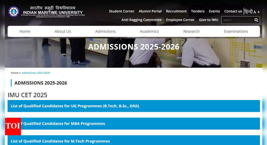Select About Us in navigation bar
267x145 pixels.
point(63,31)
